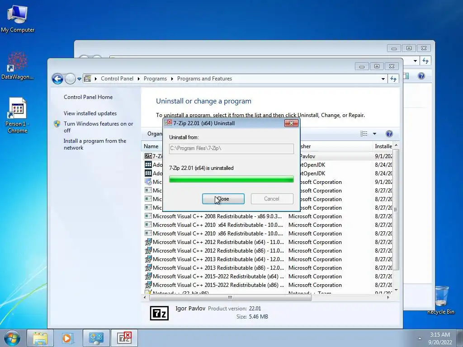Screen dimensions: 463x347
Task: Open the DataWagon desktop shortcut
Action: (x=18, y=66)
